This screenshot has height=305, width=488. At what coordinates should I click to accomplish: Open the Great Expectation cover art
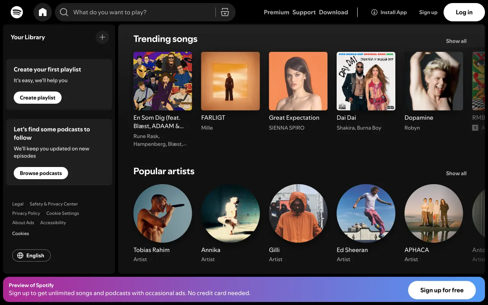click(298, 81)
